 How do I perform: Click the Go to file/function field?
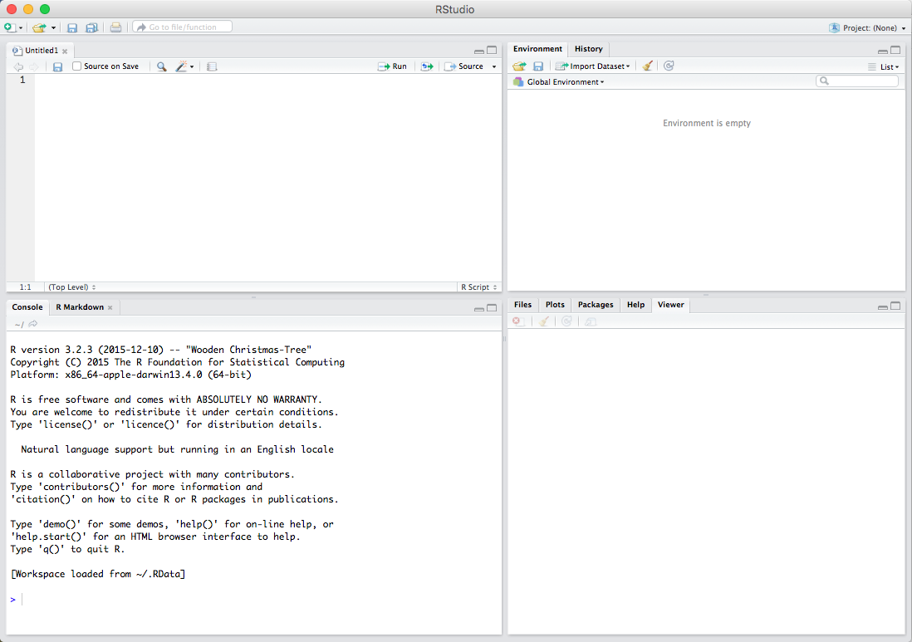coord(183,27)
